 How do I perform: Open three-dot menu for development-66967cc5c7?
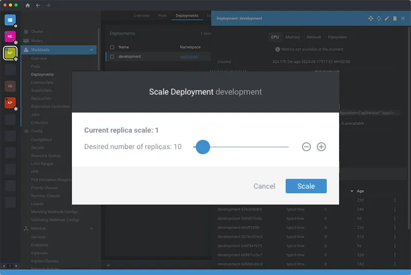coord(395,255)
